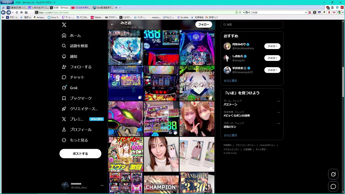Follow 平沢ゆき
The height and width of the screenshot is (194, 345).
272,70
